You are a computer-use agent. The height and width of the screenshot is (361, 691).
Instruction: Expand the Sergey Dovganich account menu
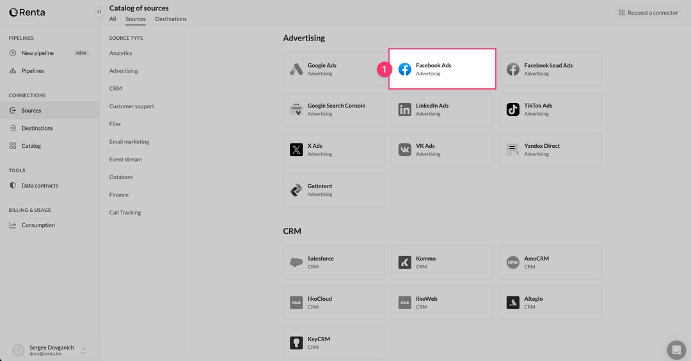83,351
